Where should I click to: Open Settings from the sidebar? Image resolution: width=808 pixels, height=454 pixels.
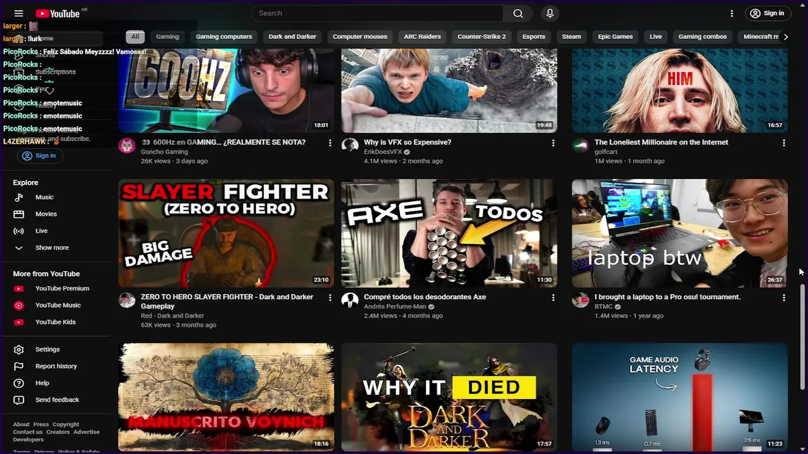(x=47, y=349)
